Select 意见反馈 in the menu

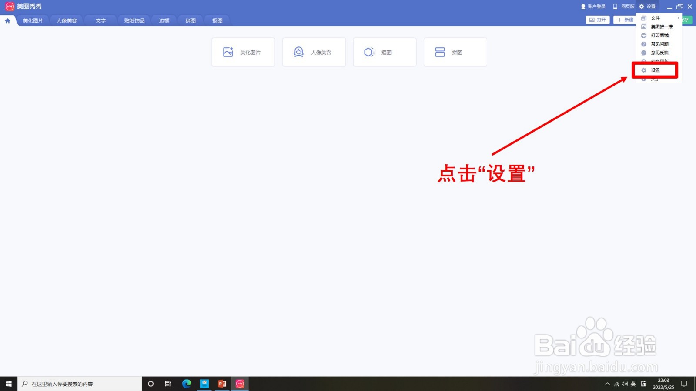tap(659, 53)
